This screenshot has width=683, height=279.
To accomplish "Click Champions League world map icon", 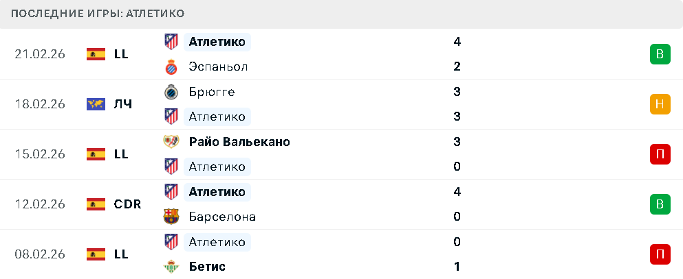I will pyautogui.click(x=96, y=104).
